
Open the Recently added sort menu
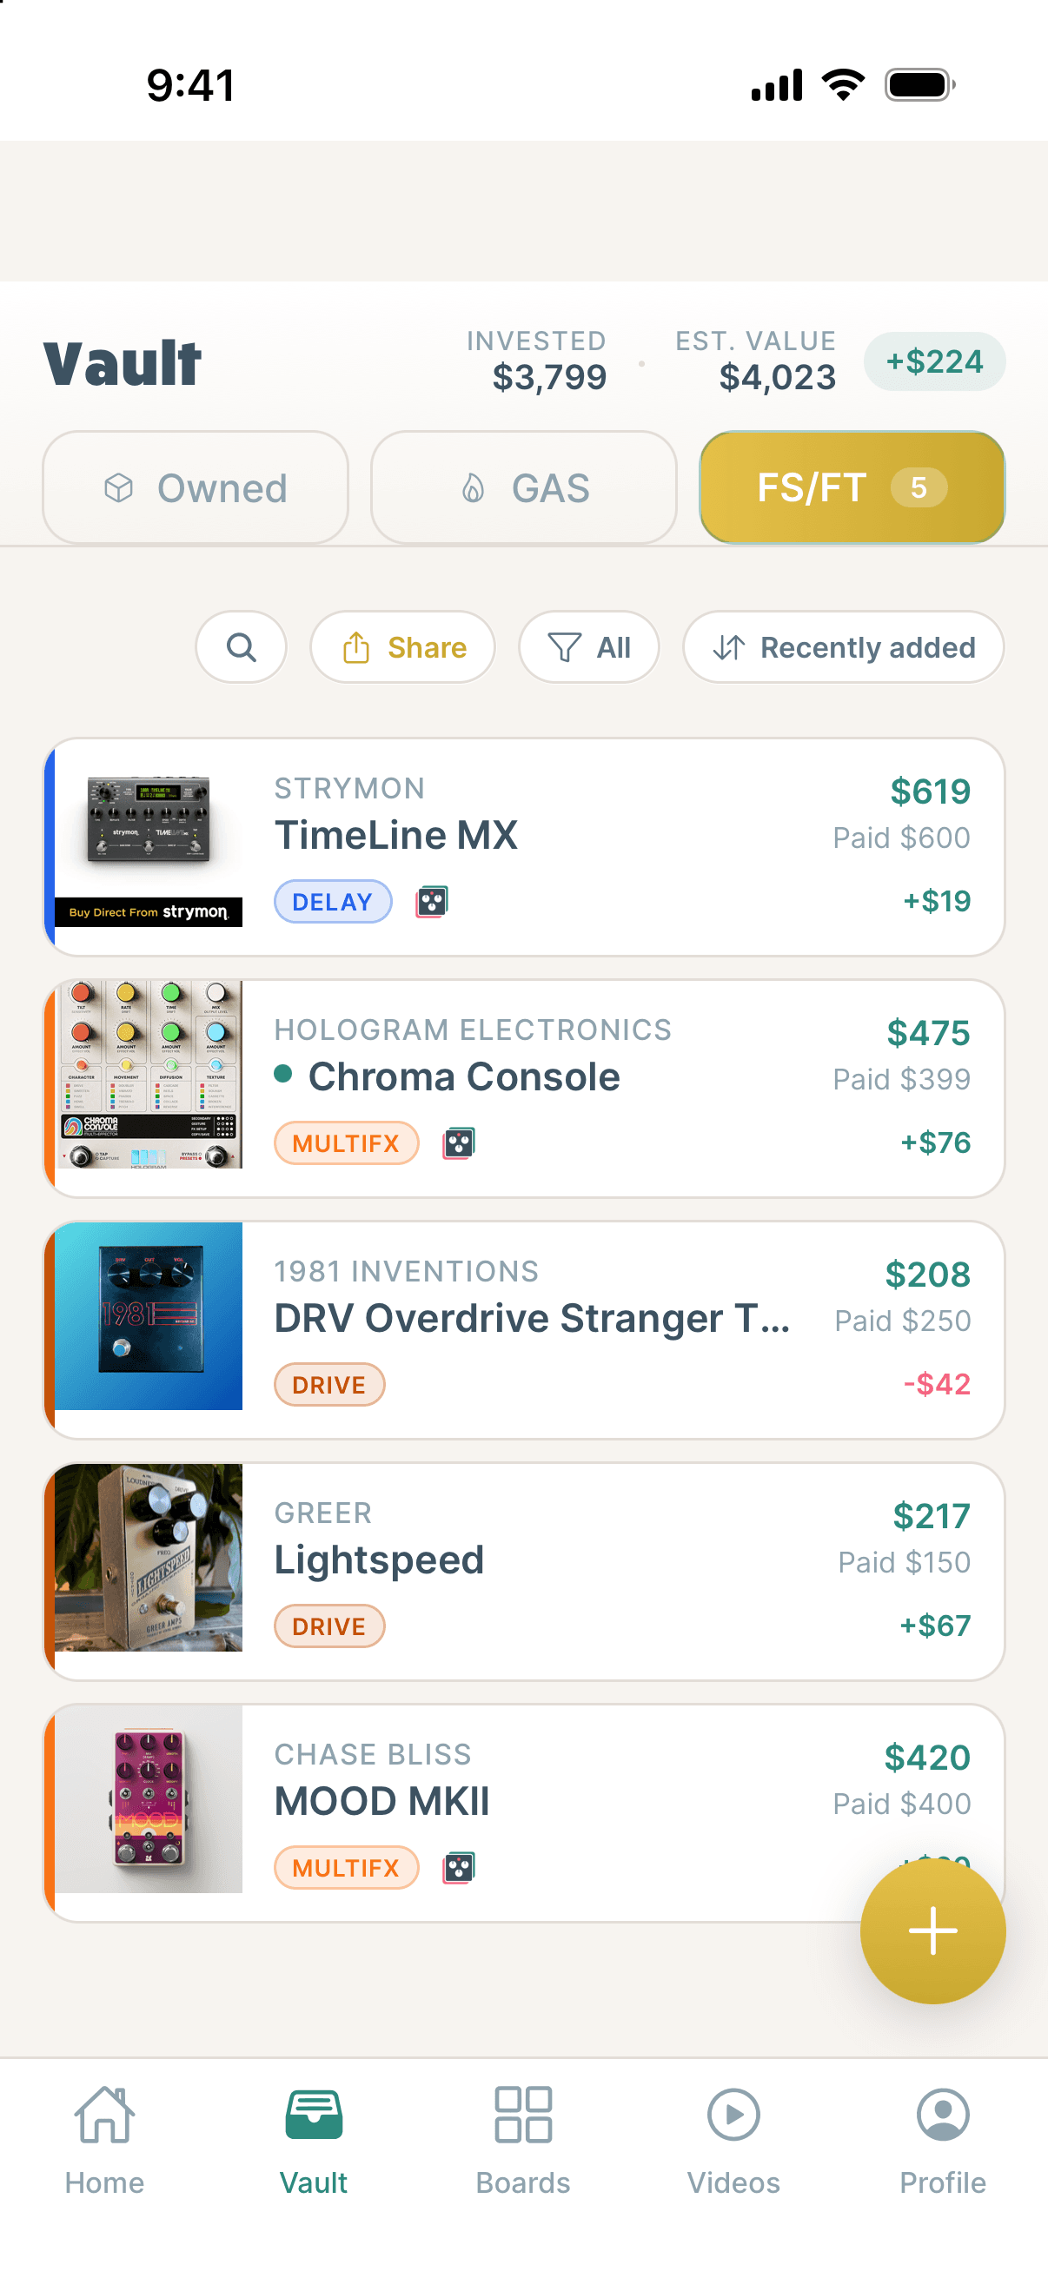pyautogui.click(x=843, y=647)
